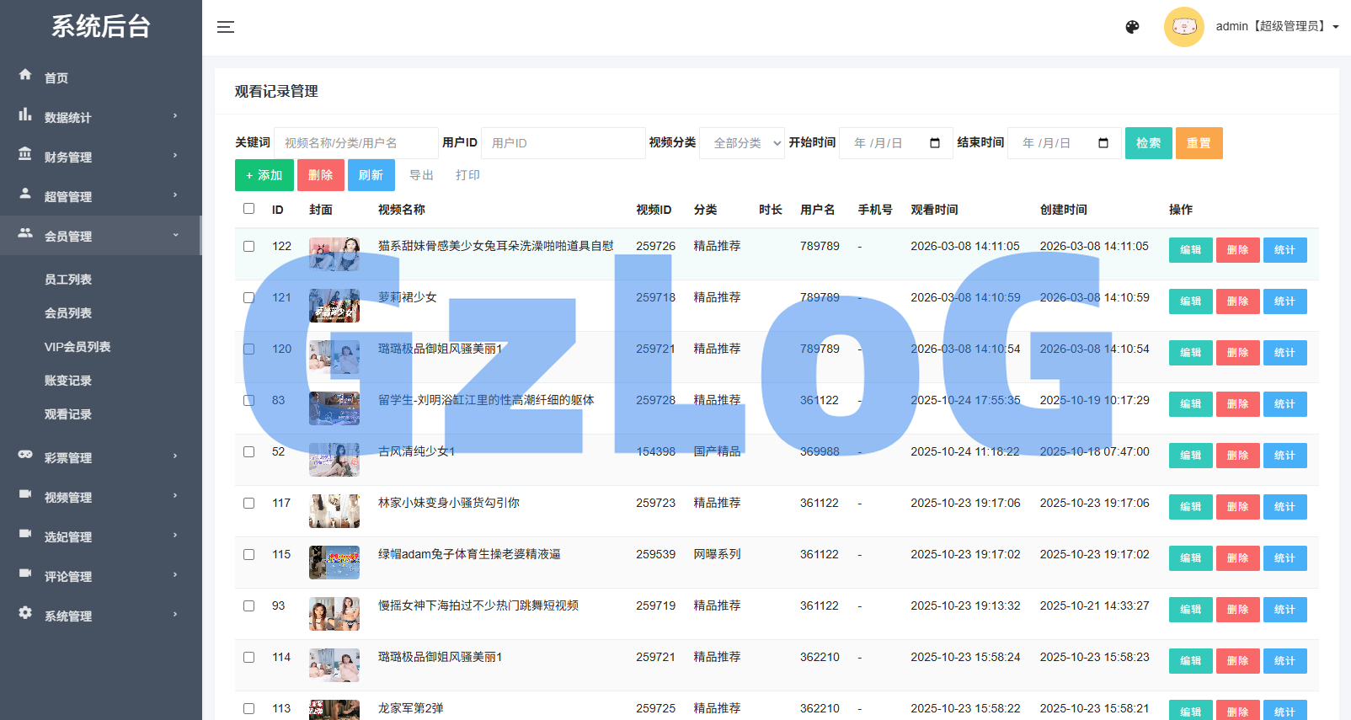1351x720 pixels.
Task: Expand the admin user dropdown menu
Action: tap(1276, 27)
